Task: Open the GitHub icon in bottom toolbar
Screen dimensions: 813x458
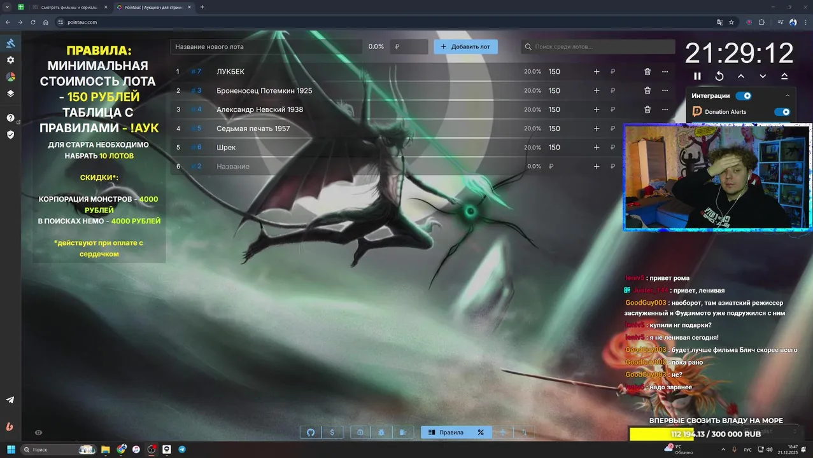Action: [x=311, y=433]
